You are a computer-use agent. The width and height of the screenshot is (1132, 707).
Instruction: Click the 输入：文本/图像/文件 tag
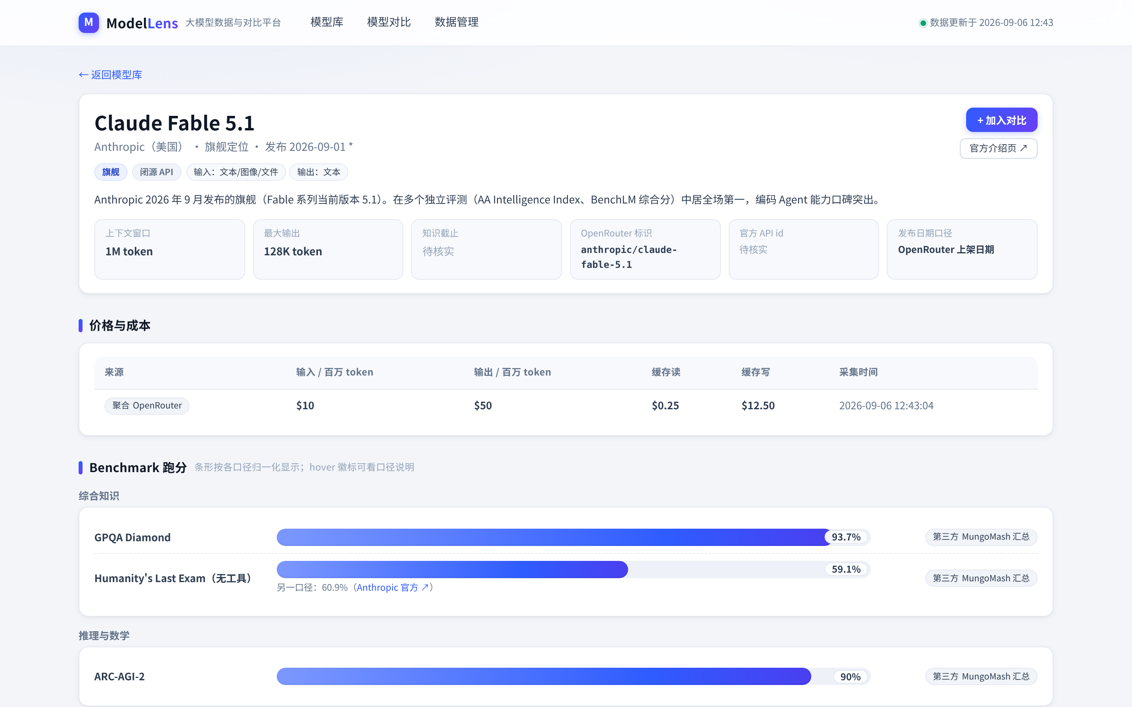[236, 172]
